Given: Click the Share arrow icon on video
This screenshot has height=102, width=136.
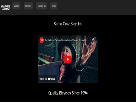Looking at the screenshot, I should [x=93, y=39].
